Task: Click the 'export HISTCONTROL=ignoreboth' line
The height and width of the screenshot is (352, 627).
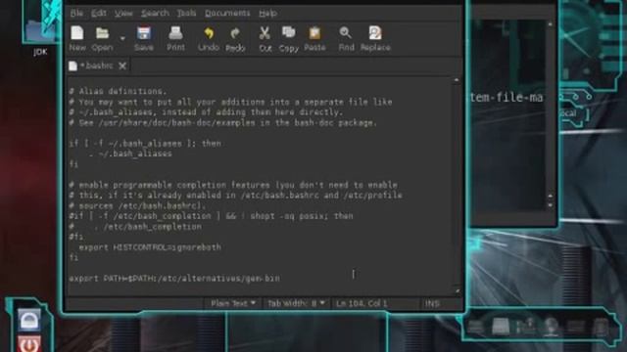Action: 150,247
